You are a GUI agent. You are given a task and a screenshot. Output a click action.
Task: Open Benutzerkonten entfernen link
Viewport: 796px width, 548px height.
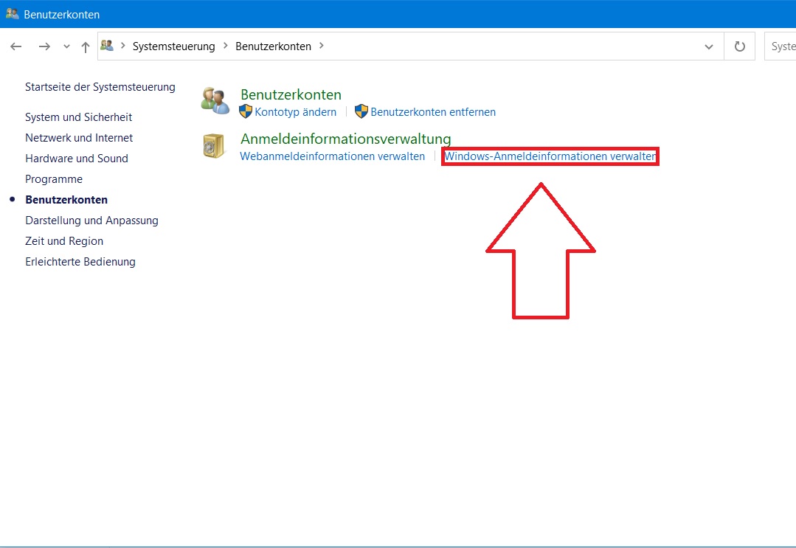[433, 112]
